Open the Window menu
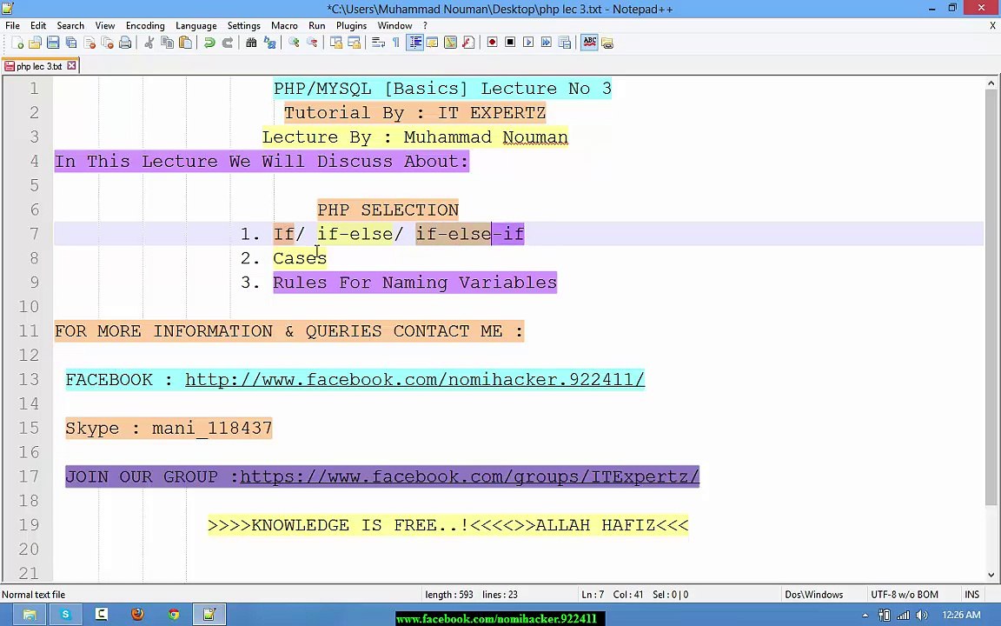Image resolution: width=1001 pixels, height=626 pixels. click(x=394, y=25)
